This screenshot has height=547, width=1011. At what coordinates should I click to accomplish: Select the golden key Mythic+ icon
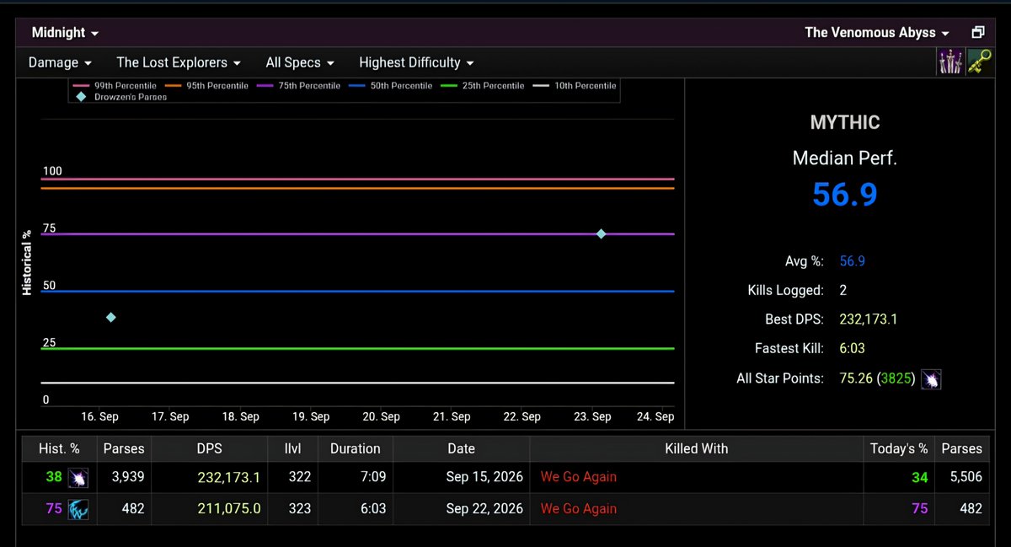979,62
